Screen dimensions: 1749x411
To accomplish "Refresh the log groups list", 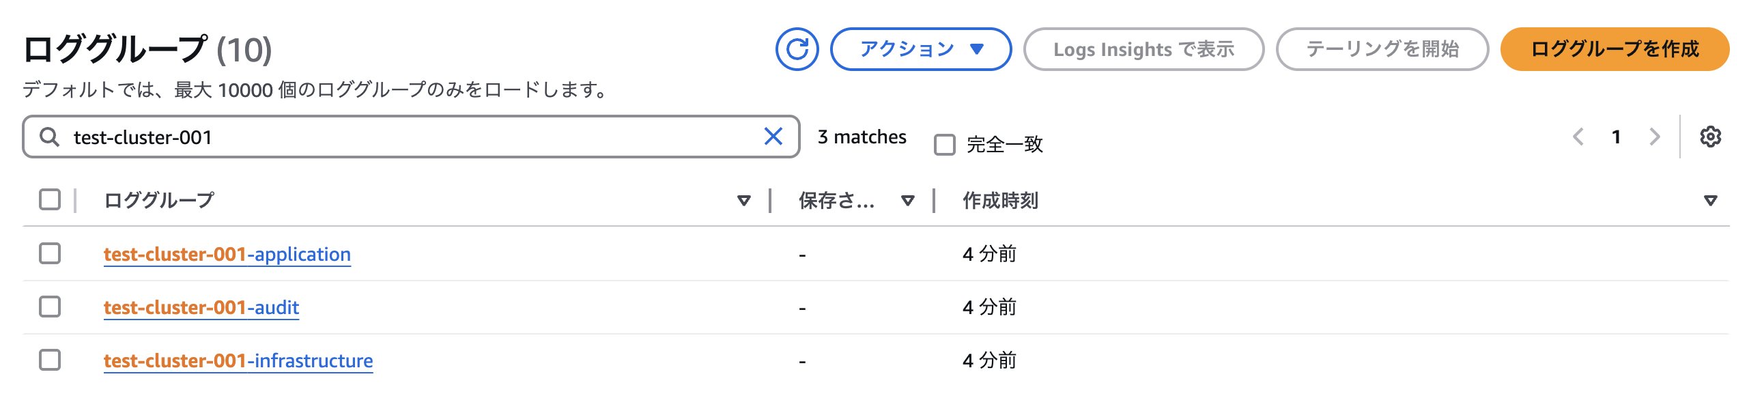I will pos(797,49).
